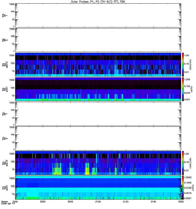Click the thb scm1 nT color bar
This screenshot has width=196, height=209.
(x=183, y=89)
